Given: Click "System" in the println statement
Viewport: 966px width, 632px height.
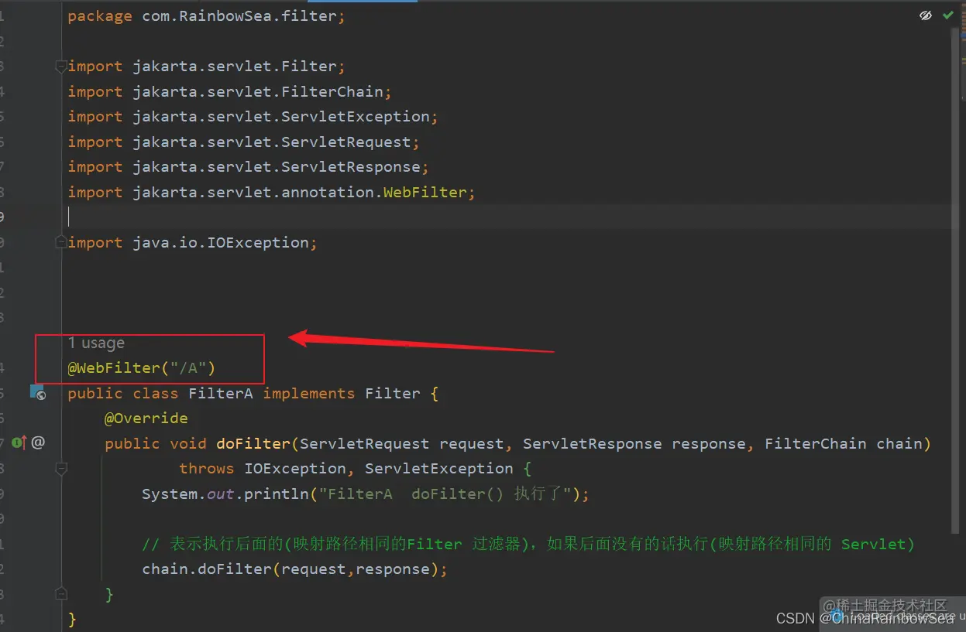Looking at the screenshot, I should coord(170,494).
